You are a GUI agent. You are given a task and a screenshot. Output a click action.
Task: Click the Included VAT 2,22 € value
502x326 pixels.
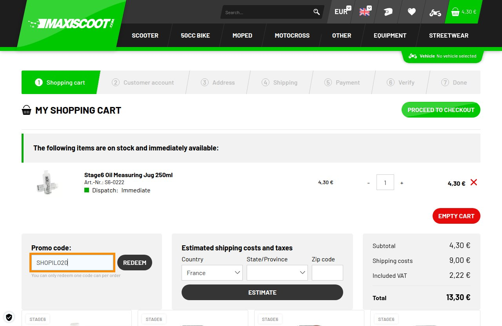pos(460,275)
